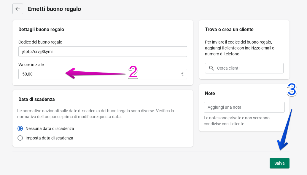
Task: Click the Codice del buono regalo label
Action: click(x=40, y=42)
